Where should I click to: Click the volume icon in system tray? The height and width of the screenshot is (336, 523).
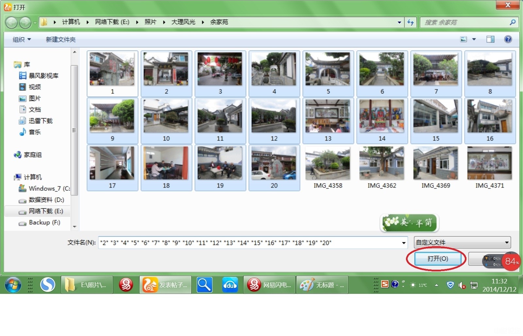pyautogui.click(x=462, y=285)
